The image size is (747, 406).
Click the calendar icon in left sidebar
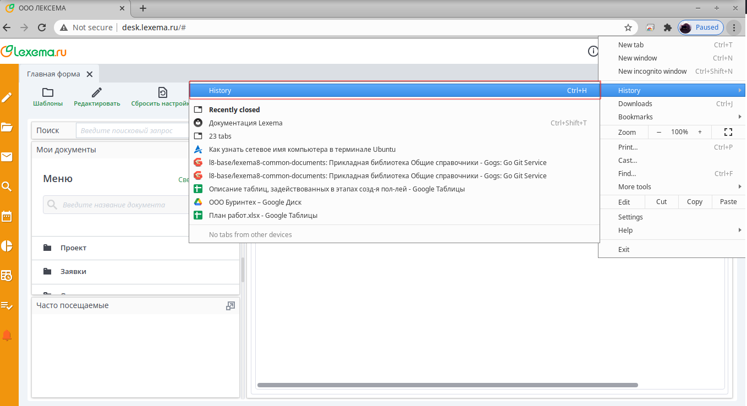coord(7,216)
